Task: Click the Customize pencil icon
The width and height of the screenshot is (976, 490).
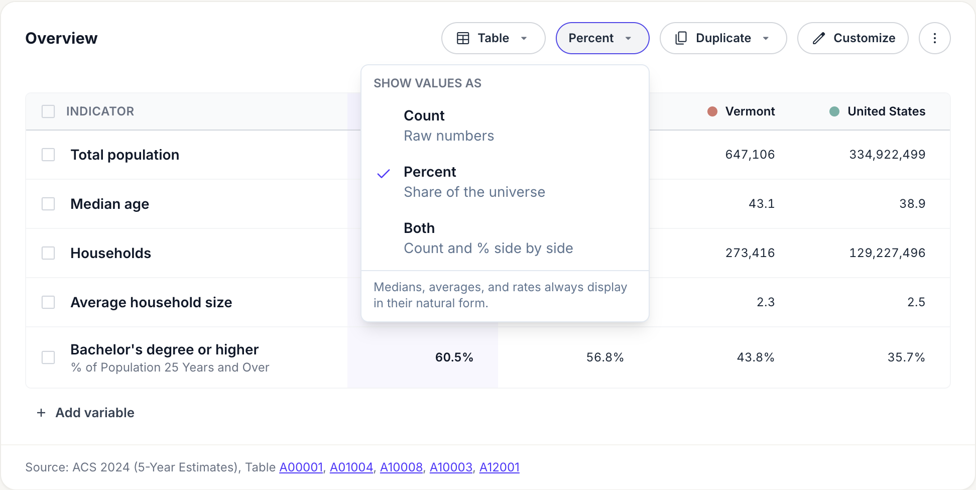Action: [819, 38]
